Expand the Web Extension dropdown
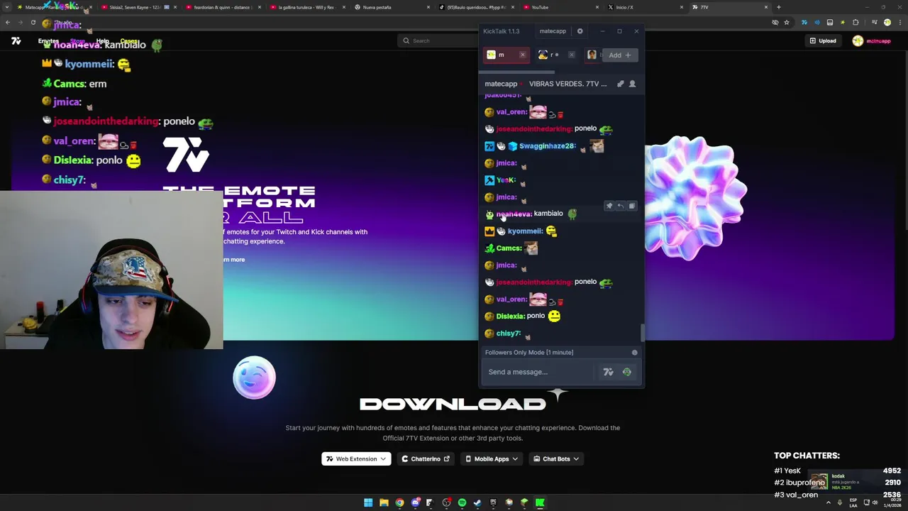 (x=356, y=459)
